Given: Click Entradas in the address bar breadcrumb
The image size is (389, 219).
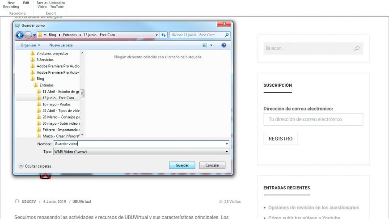Looking at the screenshot, I should point(70,35).
